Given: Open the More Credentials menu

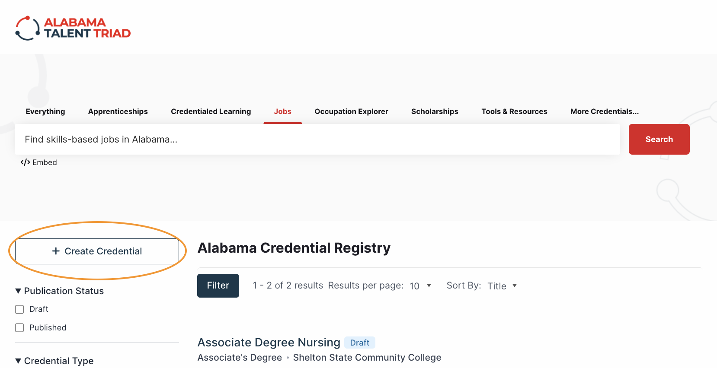Looking at the screenshot, I should click(605, 111).
